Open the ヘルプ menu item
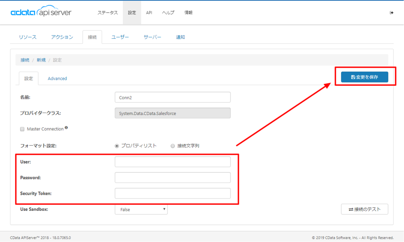404x242 pixels. [x=168, y=13]
